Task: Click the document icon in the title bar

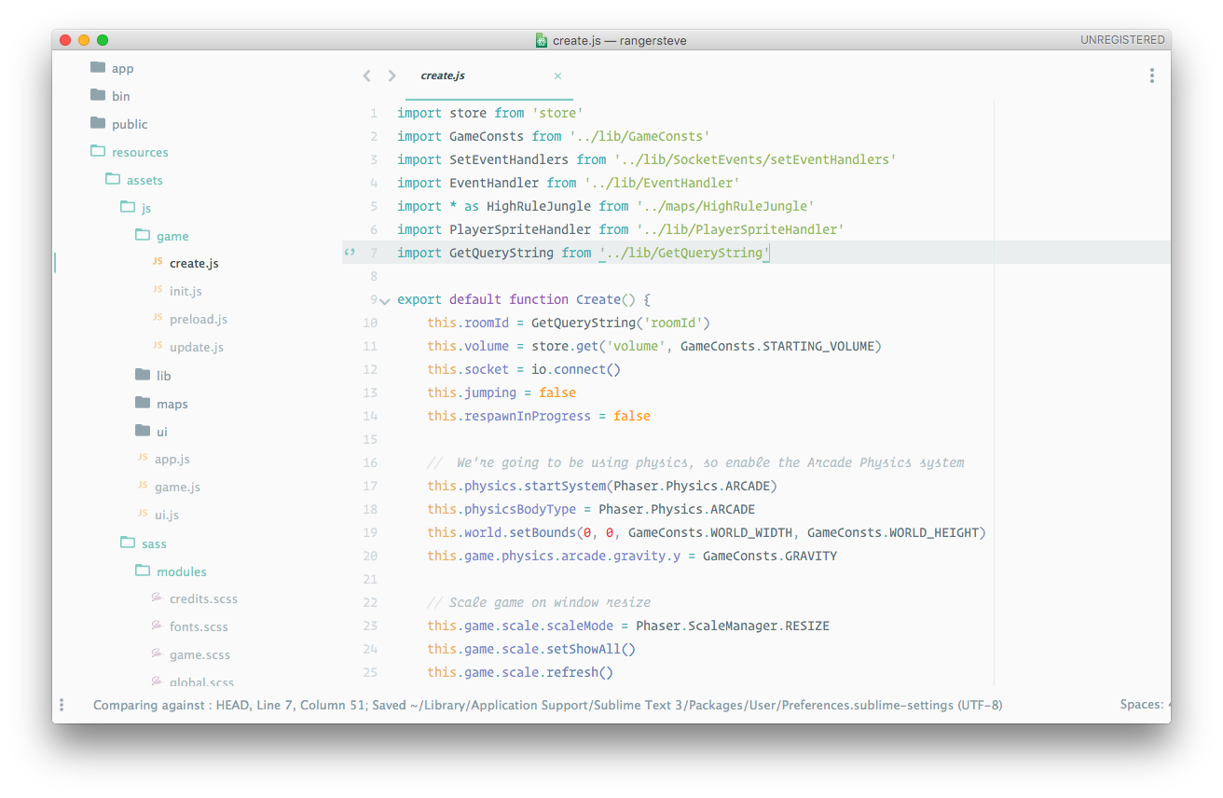Action: (x=541, y=40)
